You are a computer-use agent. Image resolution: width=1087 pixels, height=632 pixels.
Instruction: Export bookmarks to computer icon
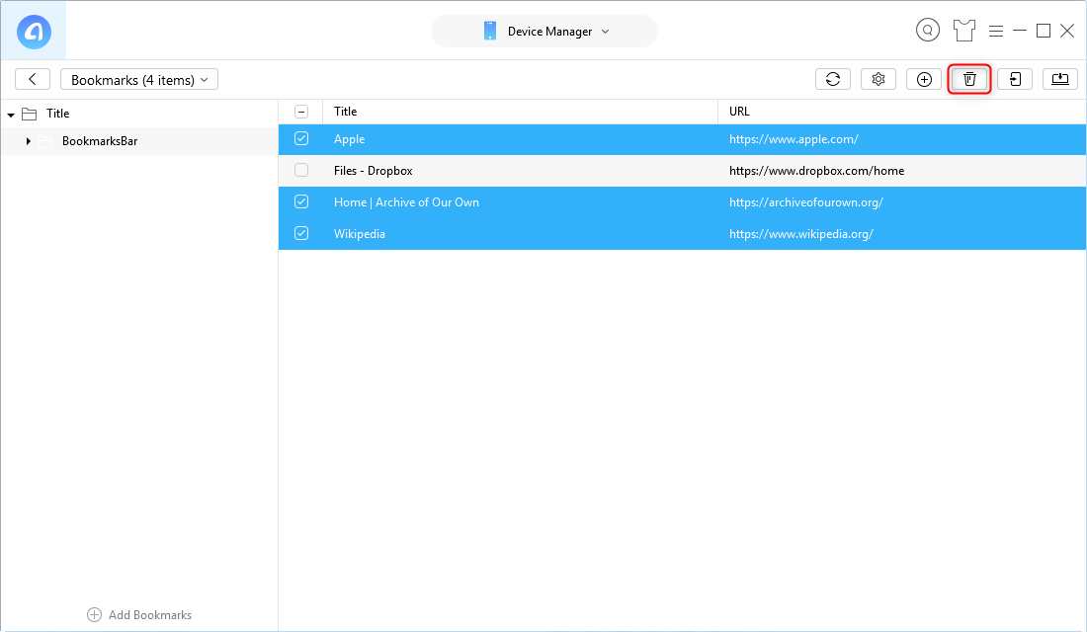tap(1060, 79)
